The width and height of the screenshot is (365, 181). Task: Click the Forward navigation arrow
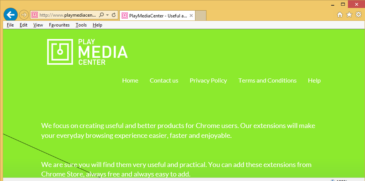pyautogui.click(x=24, y=15)
